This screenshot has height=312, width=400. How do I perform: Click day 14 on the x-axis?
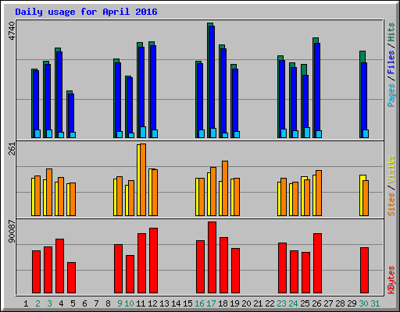coord(176,303)
